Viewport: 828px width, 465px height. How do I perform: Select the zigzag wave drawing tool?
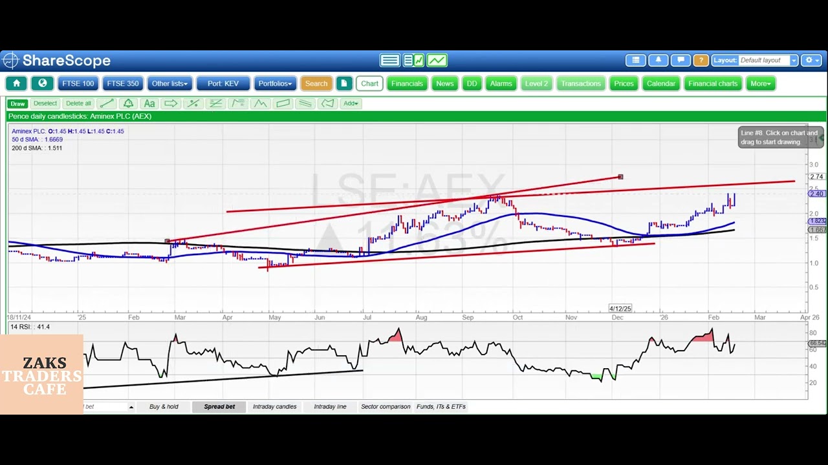coord(261,103)
